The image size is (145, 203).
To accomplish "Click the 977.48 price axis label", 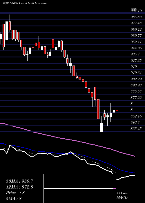I will pos(136,23).
